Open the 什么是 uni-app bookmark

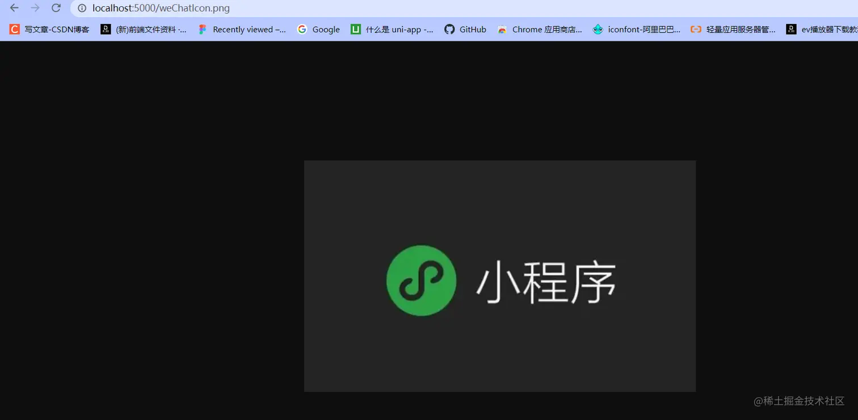pyautogui.click(x=392, y=30)
